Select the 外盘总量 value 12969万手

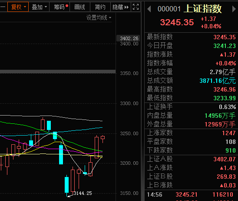pyautogui.click(x=220, y=124)
